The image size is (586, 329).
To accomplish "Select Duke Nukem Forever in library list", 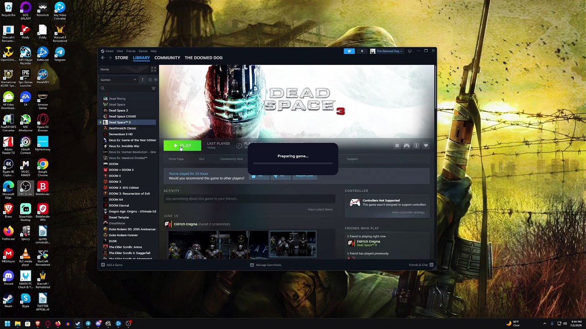I will click(x=123, y=235).
